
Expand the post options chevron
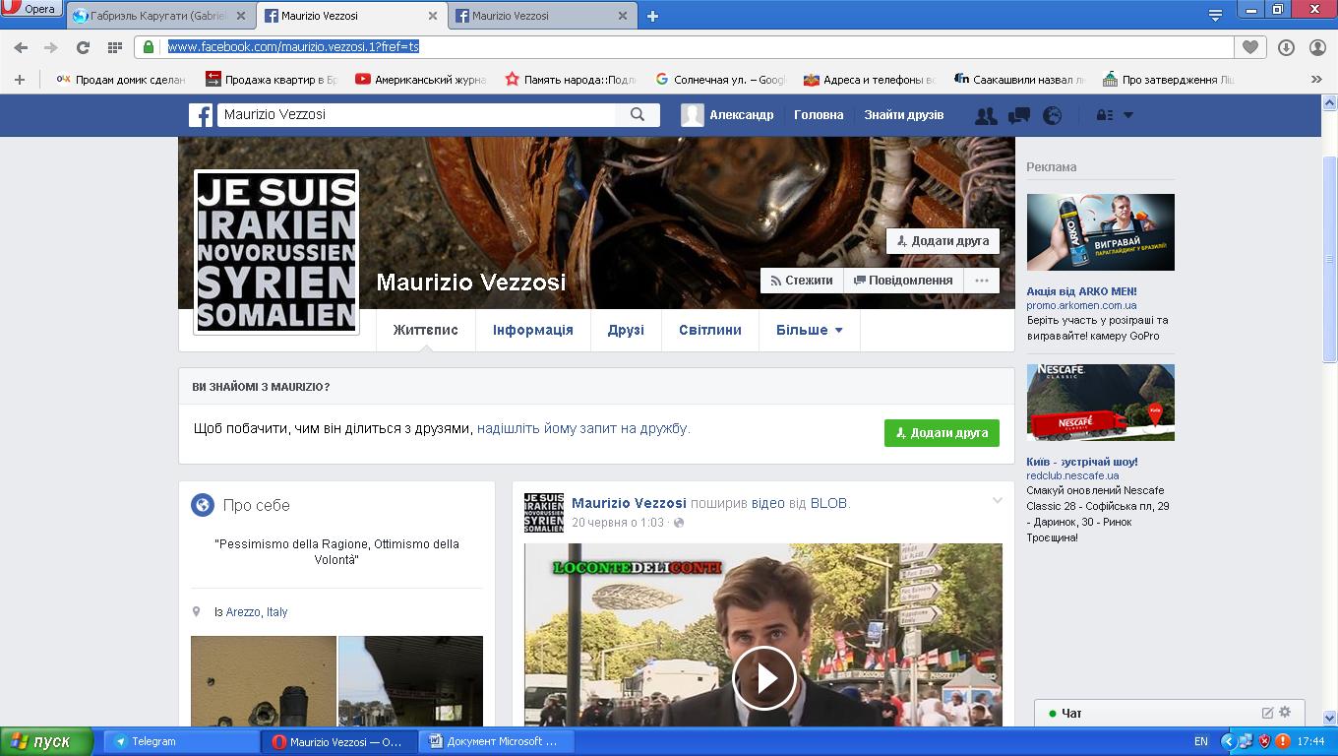tap(997, 501)
